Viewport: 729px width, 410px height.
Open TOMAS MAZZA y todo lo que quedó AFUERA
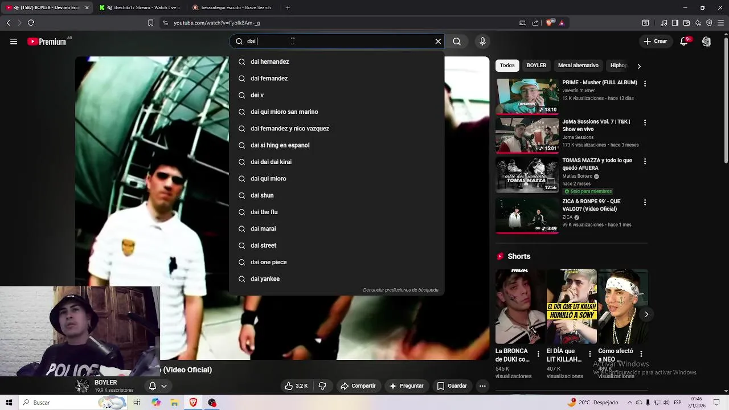click(597, 164)
